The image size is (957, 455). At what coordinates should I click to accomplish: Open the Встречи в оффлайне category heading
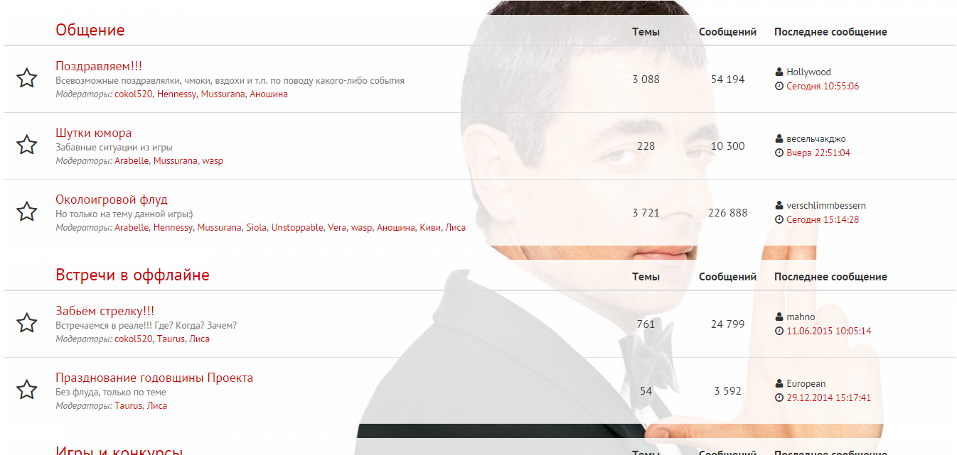tap(132, 275)
